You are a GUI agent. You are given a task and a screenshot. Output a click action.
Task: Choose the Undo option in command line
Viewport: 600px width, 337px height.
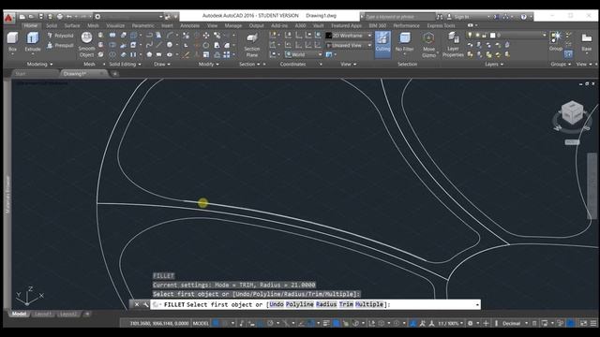coord(277,304)
